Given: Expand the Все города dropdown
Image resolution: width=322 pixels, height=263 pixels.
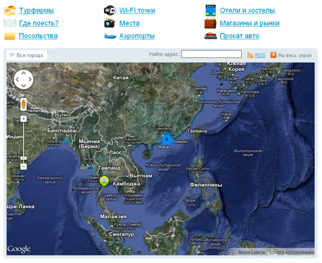Looking at the screenshot, I should 26,55.
